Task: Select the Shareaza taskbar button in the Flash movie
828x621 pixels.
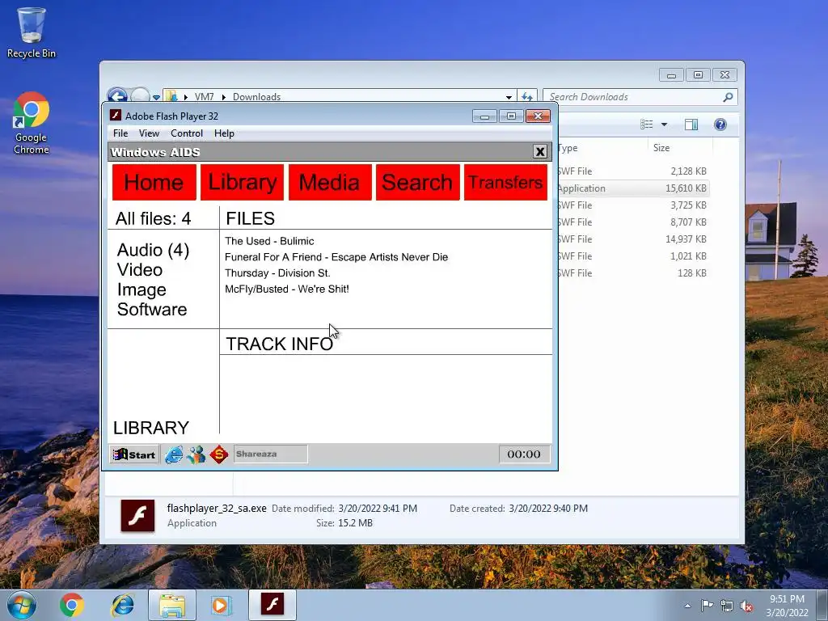Action: [x=270, y=454]
